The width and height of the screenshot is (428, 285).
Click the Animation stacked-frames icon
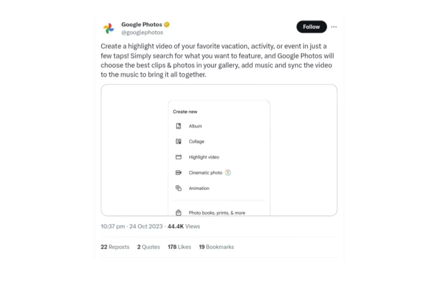pyautogui.click(x=178, y=188)
